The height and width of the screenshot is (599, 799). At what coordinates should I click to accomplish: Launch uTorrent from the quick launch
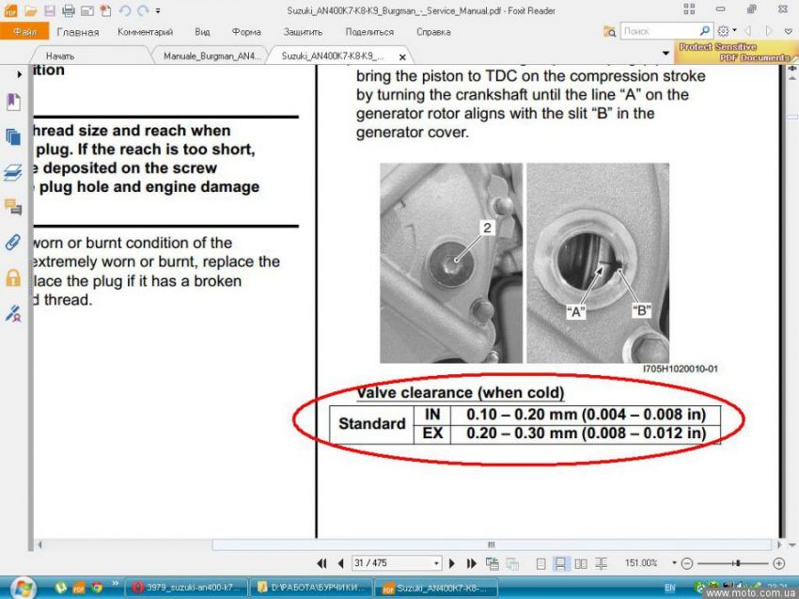[x=61, y=588]
